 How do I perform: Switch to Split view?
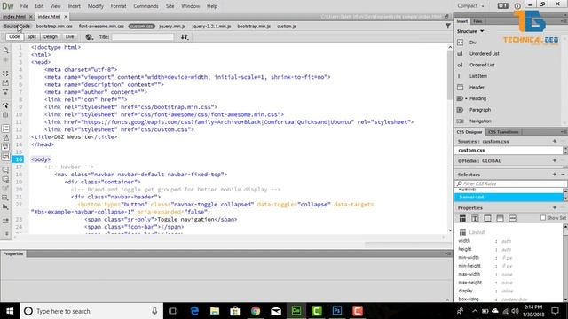pos(32,37)
